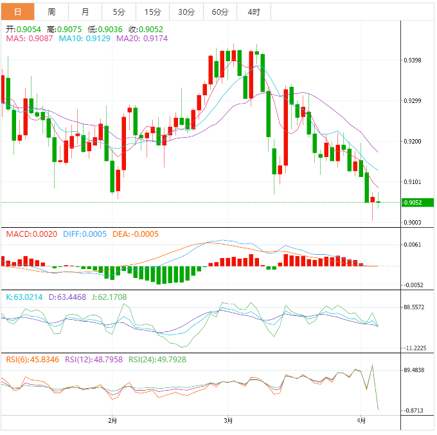Click the RSI(24) legend label
Viewport: 437px width, 435px height.
pos(157,359)
